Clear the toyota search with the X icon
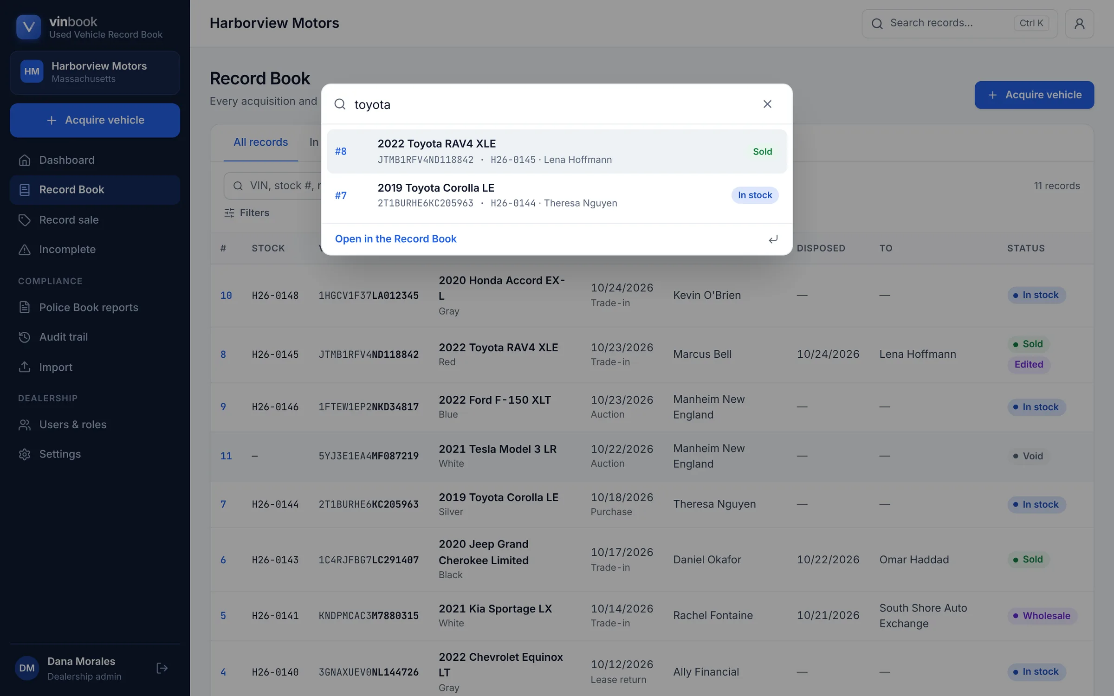This screenshot has height=696, width=1114. (767, 104)
